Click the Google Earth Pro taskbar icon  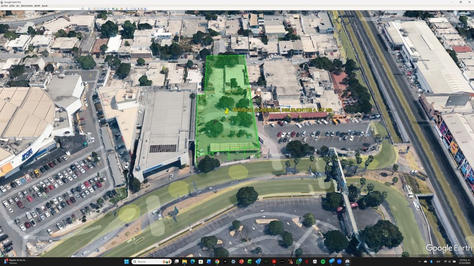(347, 262)
